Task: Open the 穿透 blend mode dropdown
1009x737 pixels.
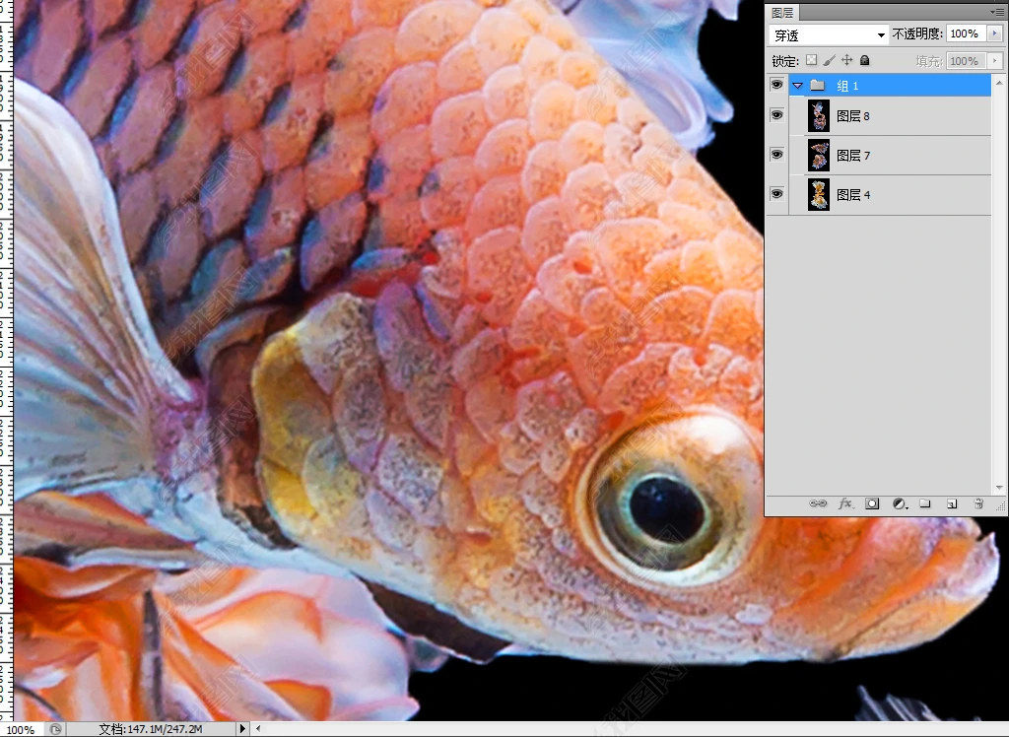Action: 828,34
